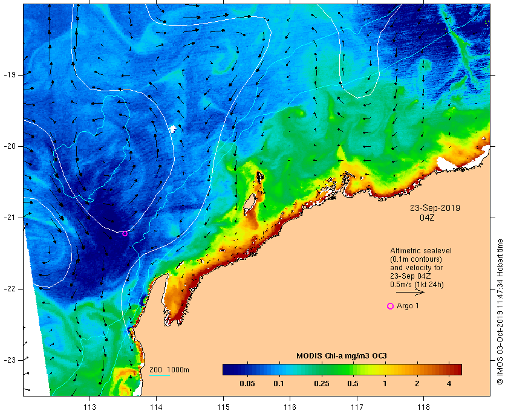Click the magenta Argo float marker on the map
The height and width of the screenshot is (411, 508).
[x=125, y=233]
